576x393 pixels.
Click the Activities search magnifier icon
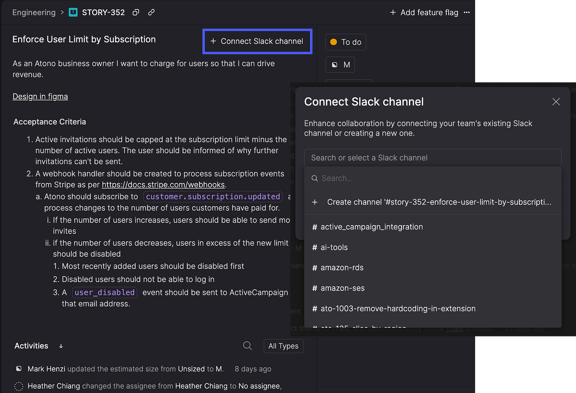248,346
